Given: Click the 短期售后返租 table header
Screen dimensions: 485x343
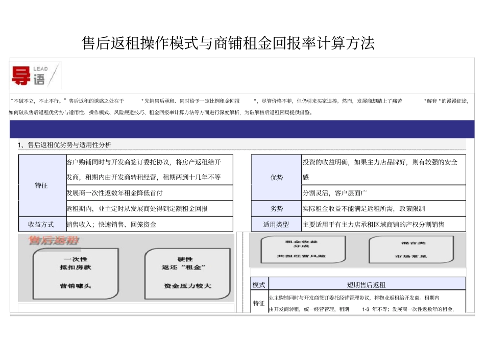Looking at the screenshot, I should (x=367, y=284).
